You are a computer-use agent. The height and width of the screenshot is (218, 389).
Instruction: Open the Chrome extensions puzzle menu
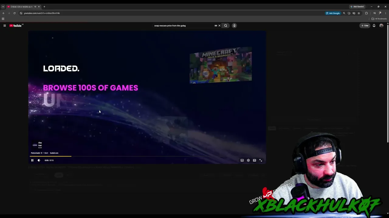tap(366, 13)
